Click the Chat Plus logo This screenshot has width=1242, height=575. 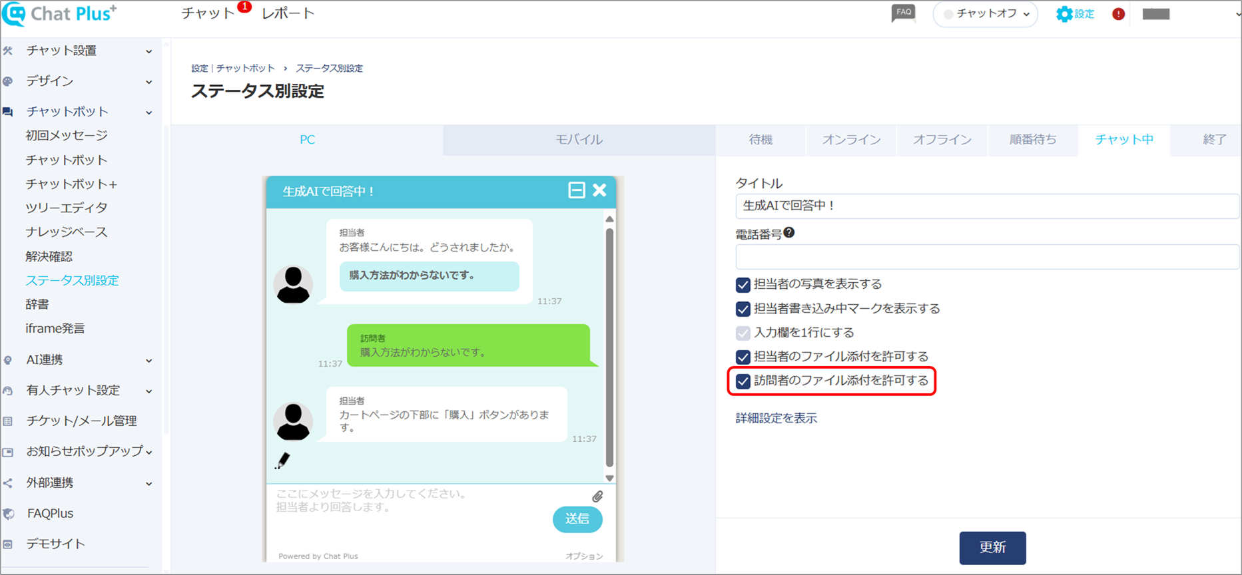tap(60, 13)
